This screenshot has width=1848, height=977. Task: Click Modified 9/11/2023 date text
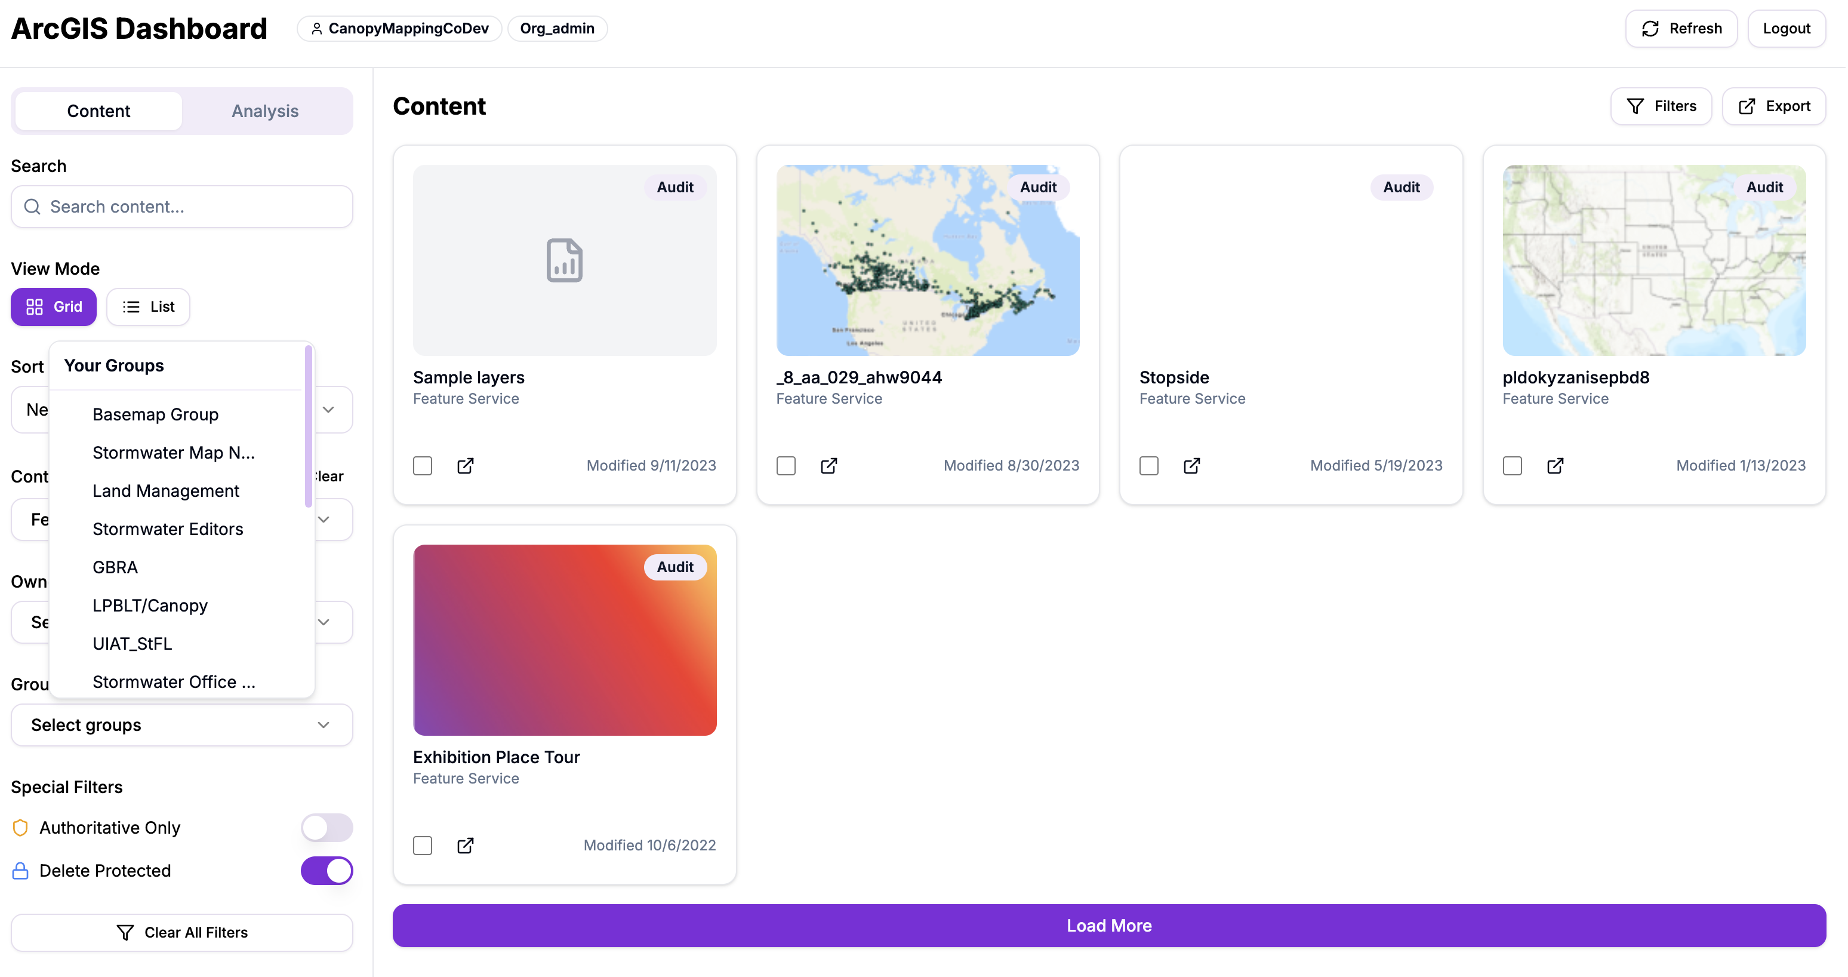651,466
